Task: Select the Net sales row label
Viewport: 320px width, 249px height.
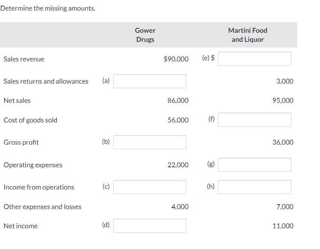Action: (17, 100)
